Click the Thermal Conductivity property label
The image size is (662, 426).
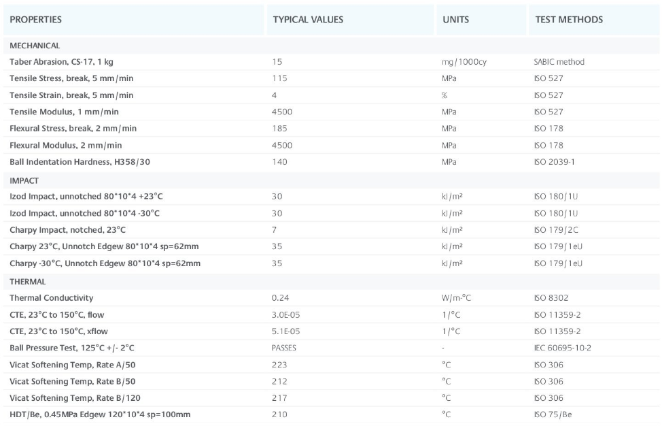click(x=52, y=298)
